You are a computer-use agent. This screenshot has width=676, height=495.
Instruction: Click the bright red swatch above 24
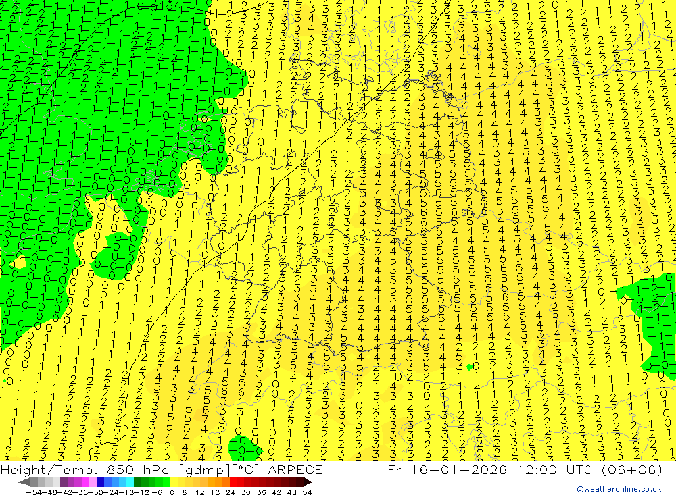[233, 482]
